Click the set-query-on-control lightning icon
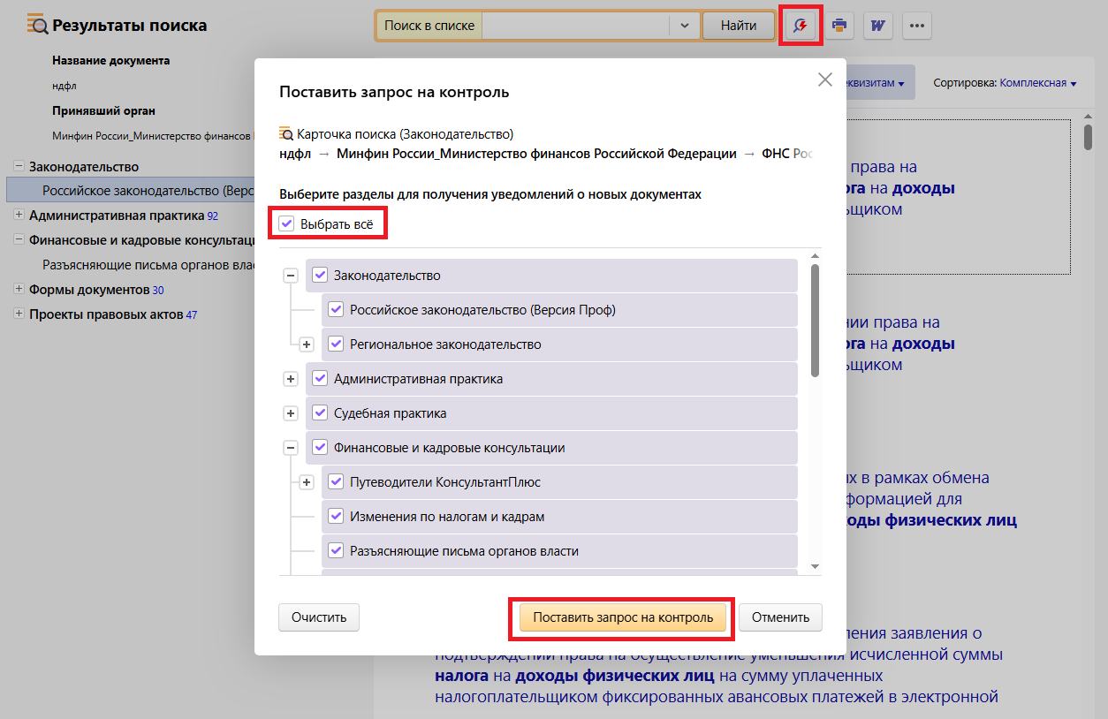The image size is (1108, 719). (801, 26)
